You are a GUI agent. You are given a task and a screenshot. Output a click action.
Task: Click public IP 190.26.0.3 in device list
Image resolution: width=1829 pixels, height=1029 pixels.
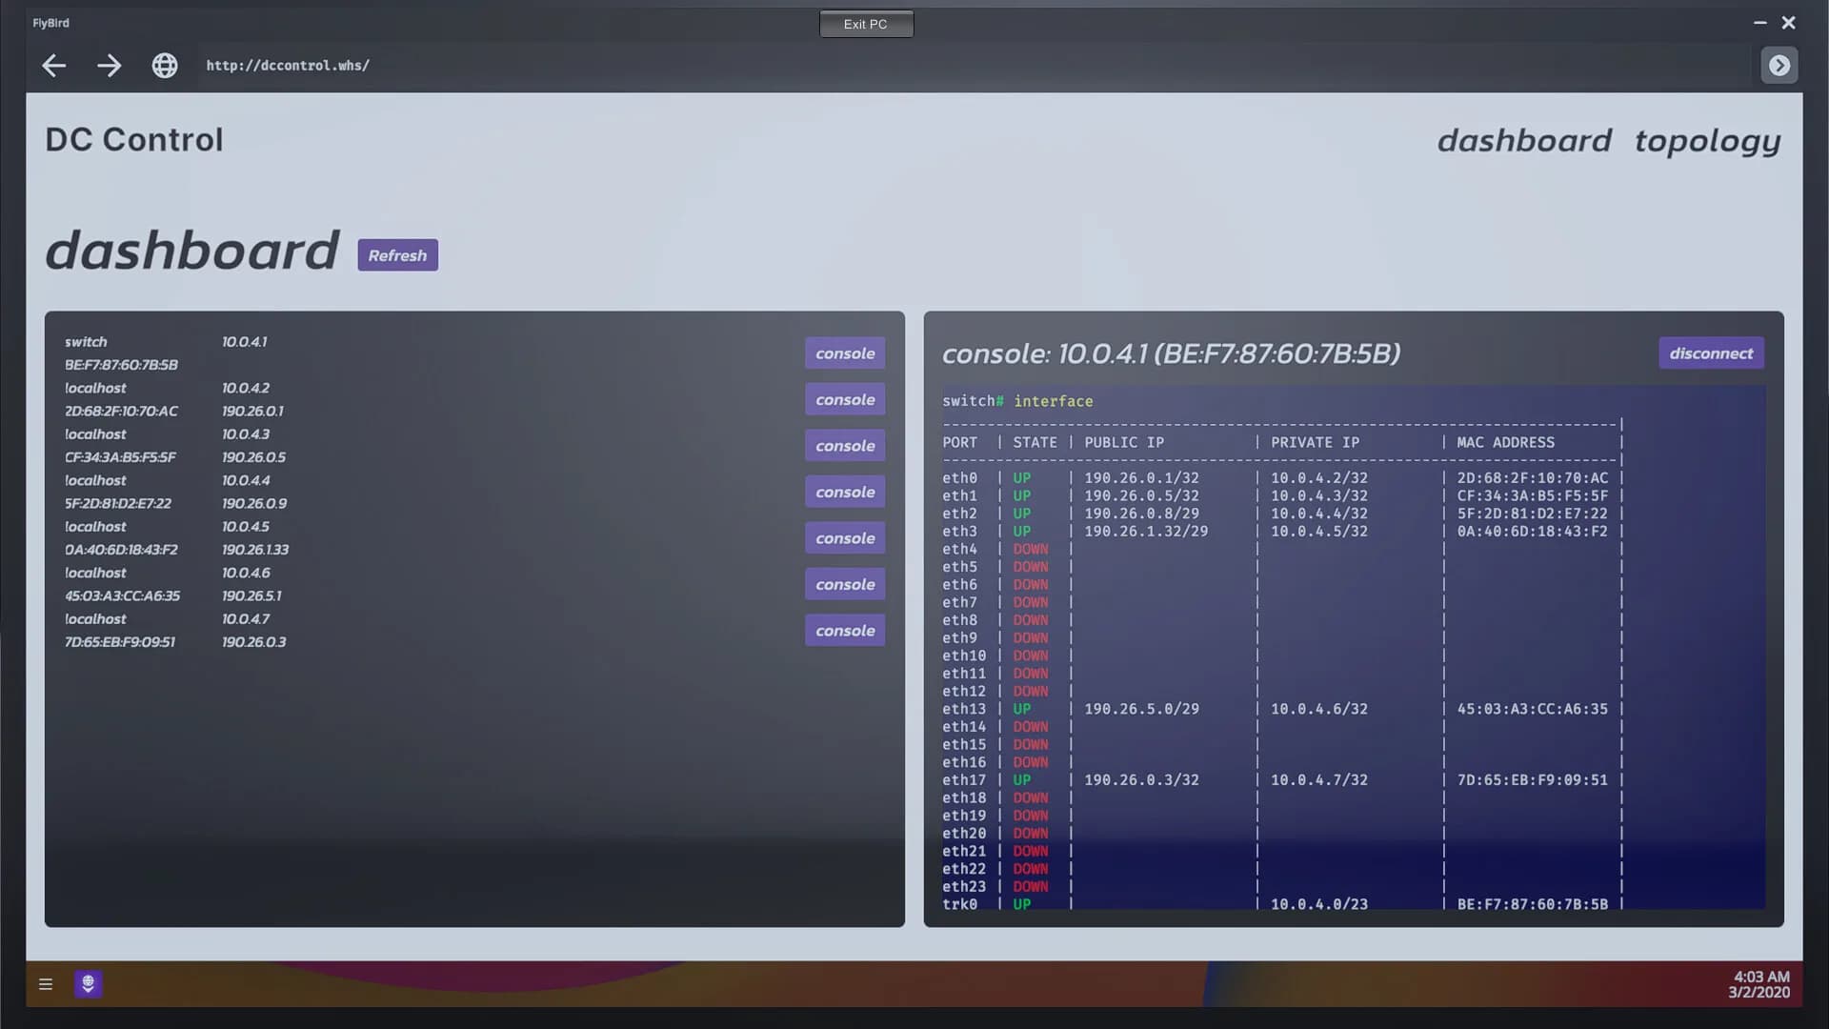point(253,642)
